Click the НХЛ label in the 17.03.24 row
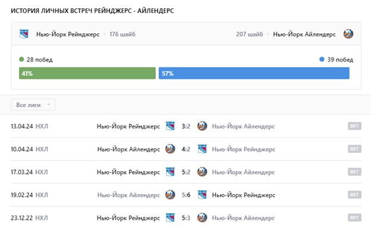Screen dimensions: 371x228 pos(42,172)
